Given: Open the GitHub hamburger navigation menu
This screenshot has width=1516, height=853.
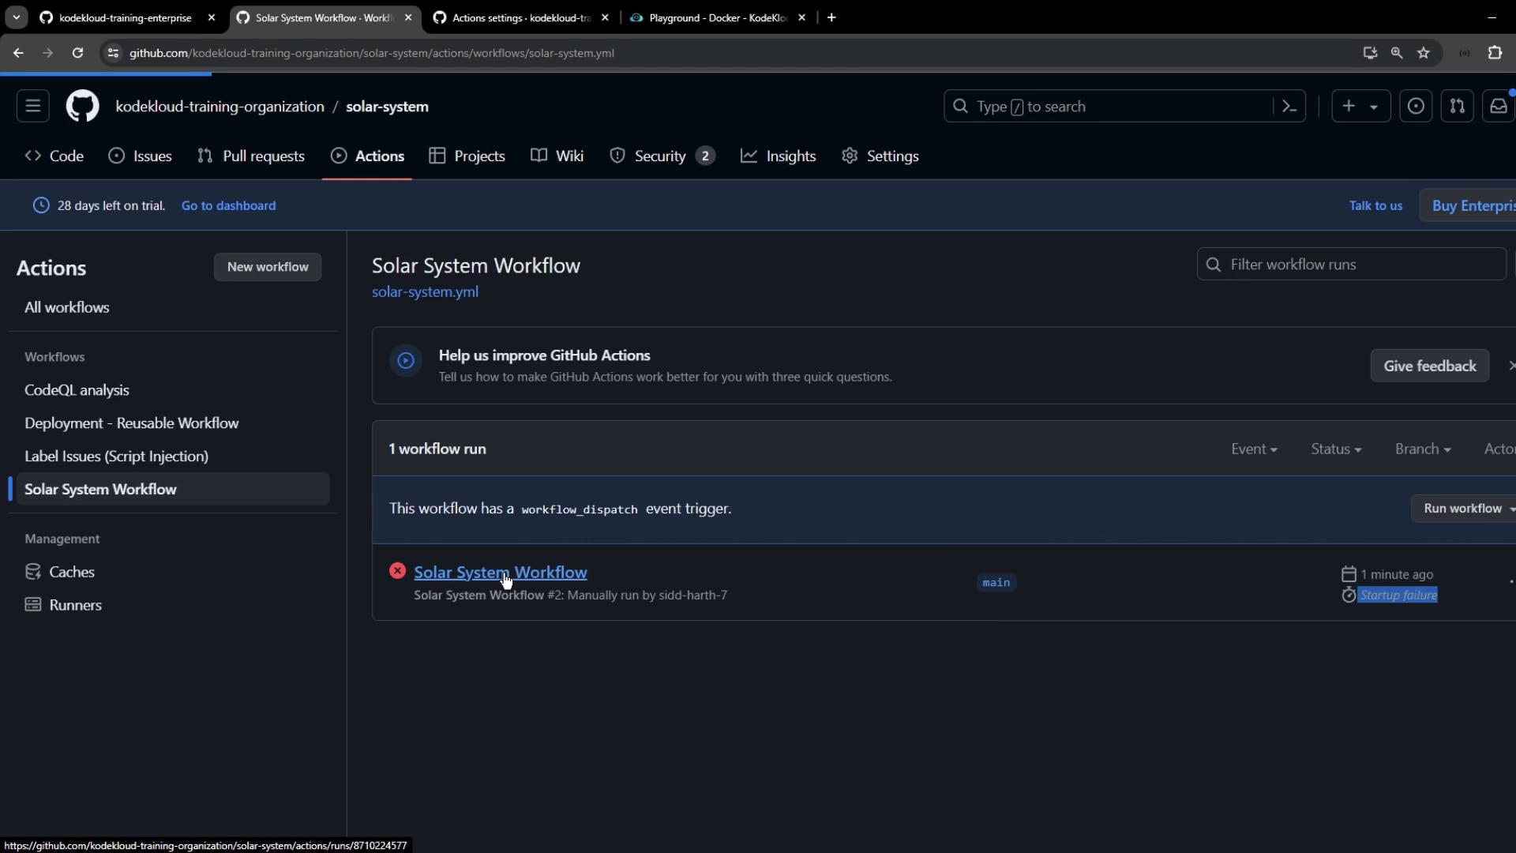Looking at the screenshot, I should 32,106.
